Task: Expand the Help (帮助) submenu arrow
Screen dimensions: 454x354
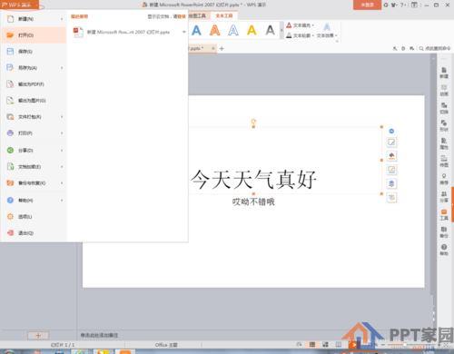Action: point(62,201)
